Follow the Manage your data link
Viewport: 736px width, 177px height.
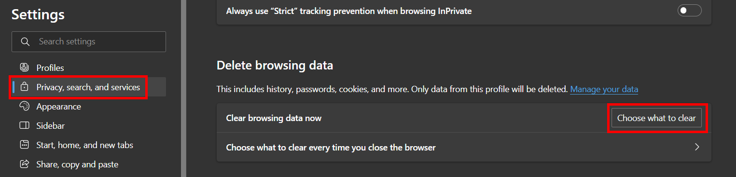coord(604,89)
